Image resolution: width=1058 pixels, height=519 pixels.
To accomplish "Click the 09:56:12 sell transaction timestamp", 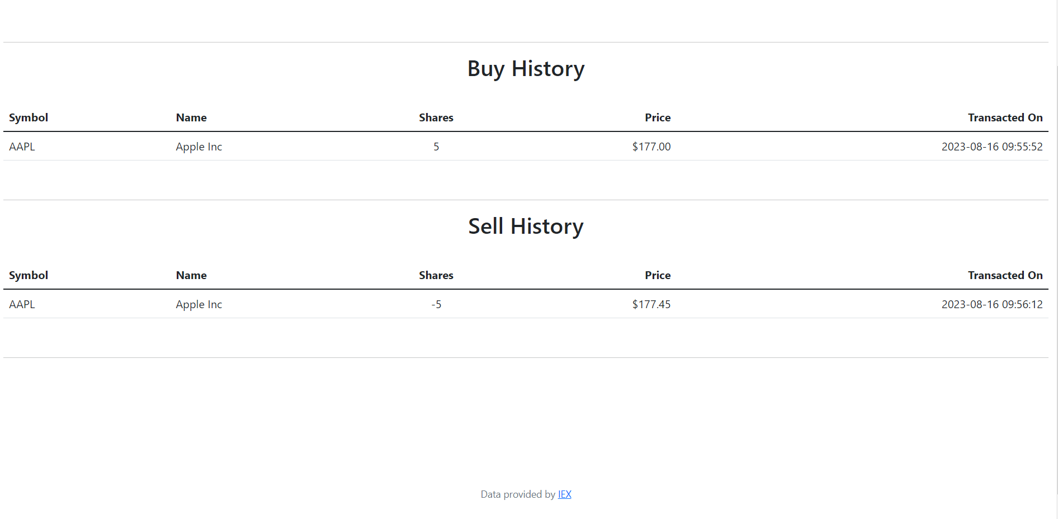I will tap(991, 304).
